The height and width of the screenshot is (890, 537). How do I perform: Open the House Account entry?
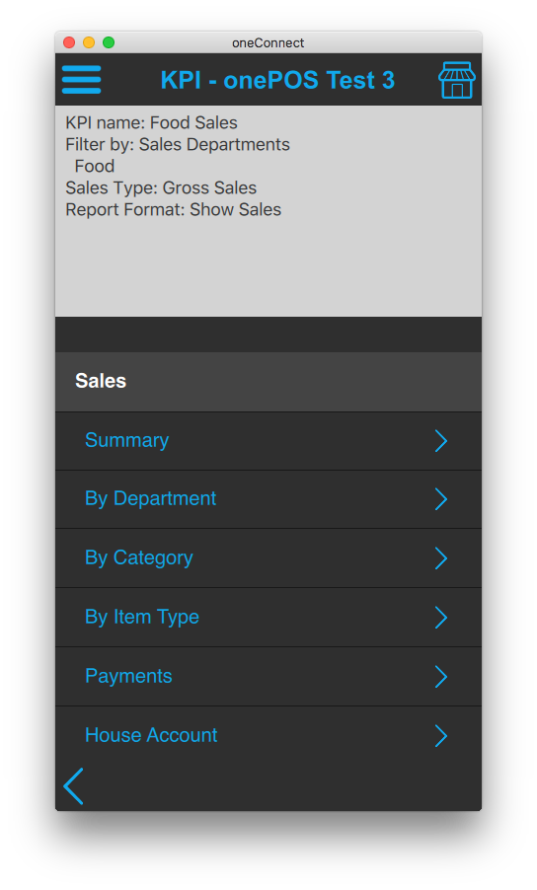[268, 736]
